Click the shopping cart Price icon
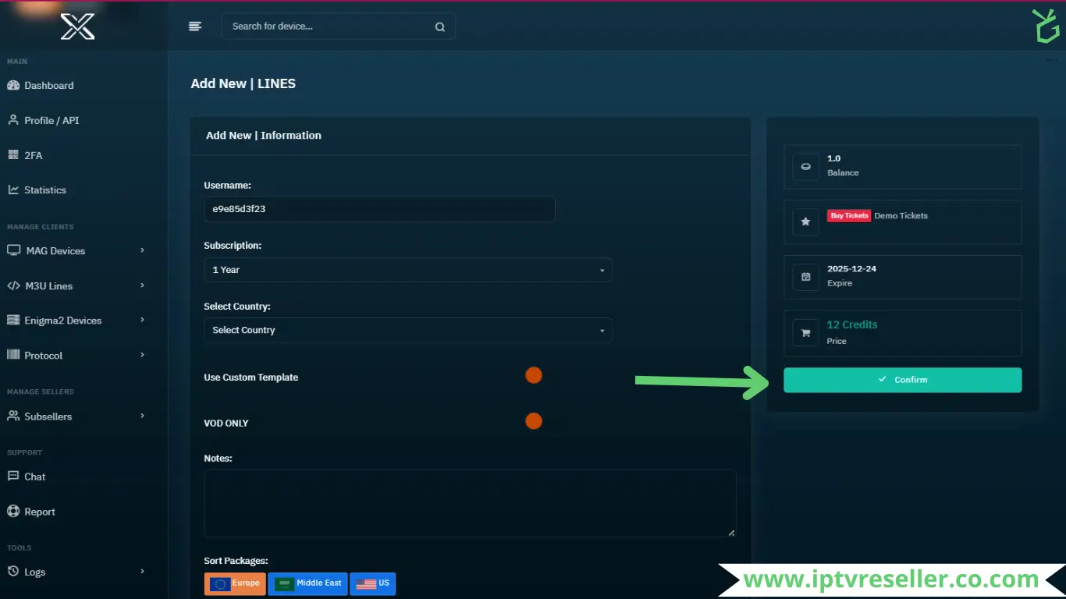1066x599 pixels. 805,333
